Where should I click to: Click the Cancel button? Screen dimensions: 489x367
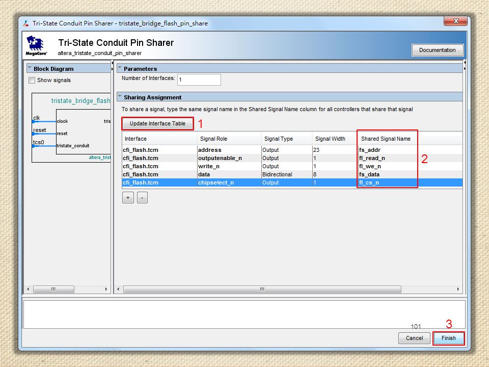tap(414, 338)
